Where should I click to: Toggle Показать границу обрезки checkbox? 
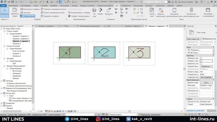pyautogui.click(x=201, y=61)
